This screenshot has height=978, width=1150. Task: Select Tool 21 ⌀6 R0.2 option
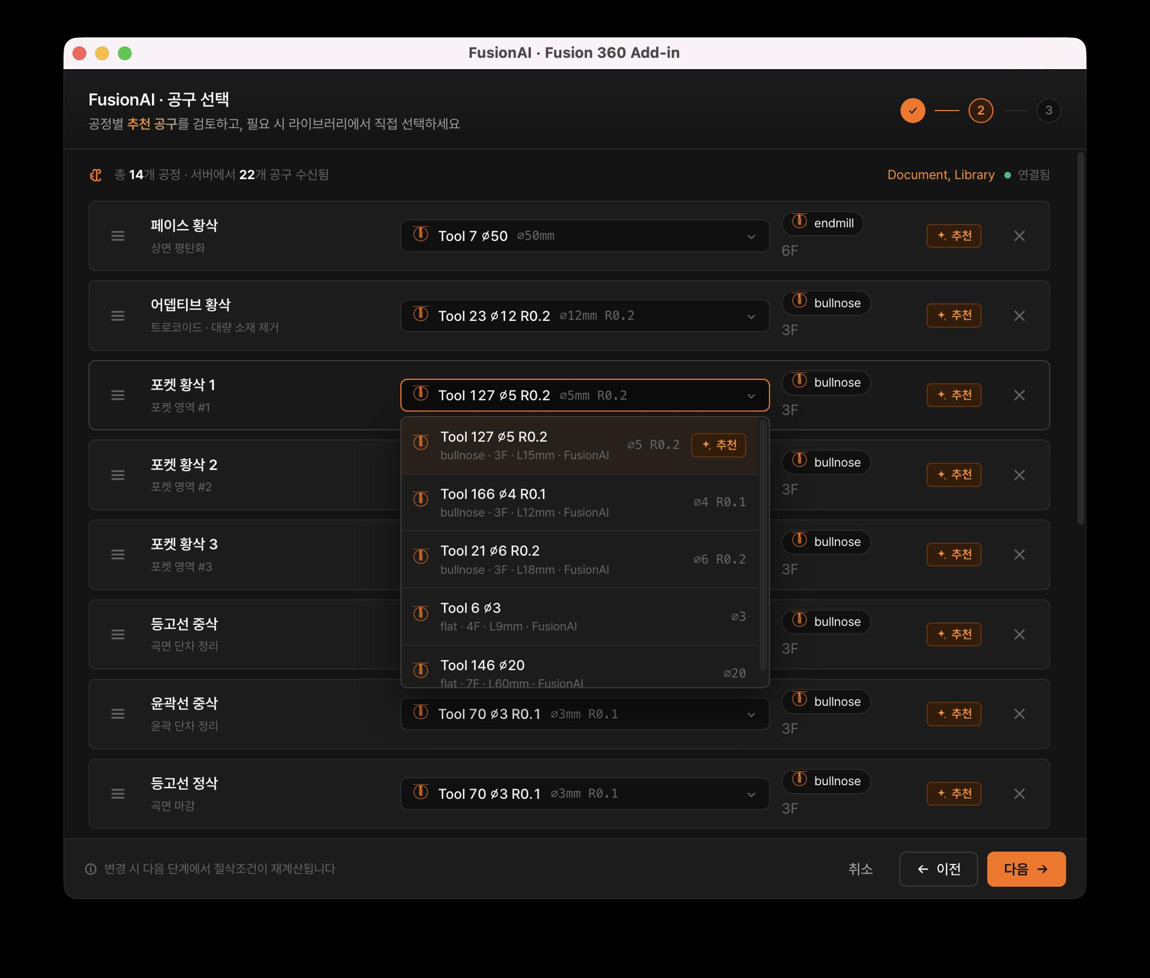click(580, 560)
